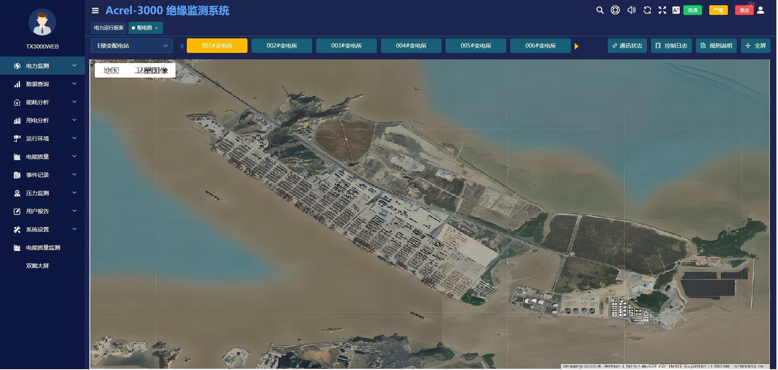Click the circular target settings icon
This screenshot has height=370, width=778.
tap(616, 10)
